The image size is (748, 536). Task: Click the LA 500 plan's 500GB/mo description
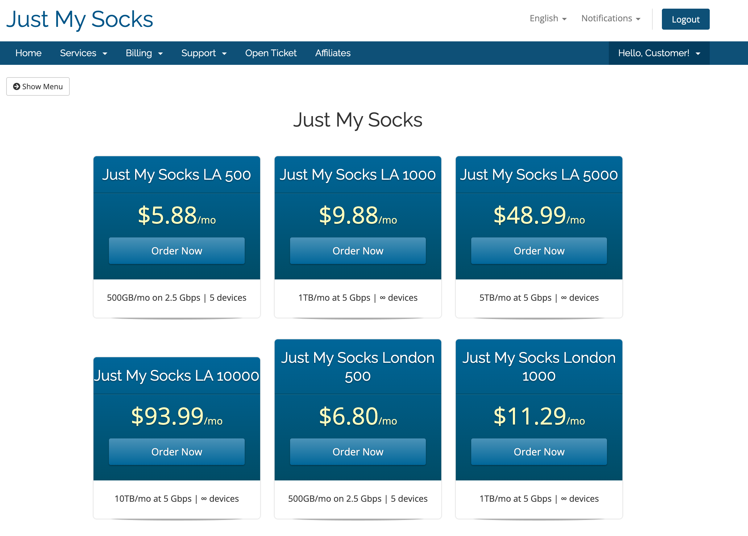click(x=177, y=298)
